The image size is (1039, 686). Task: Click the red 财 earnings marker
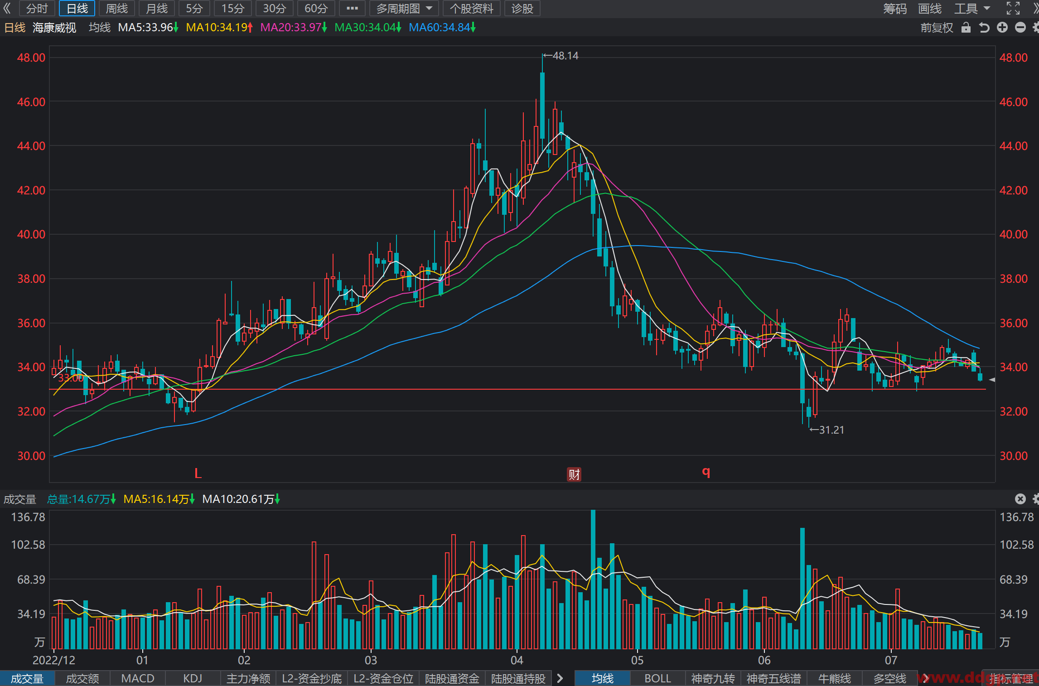click(574, 474)
